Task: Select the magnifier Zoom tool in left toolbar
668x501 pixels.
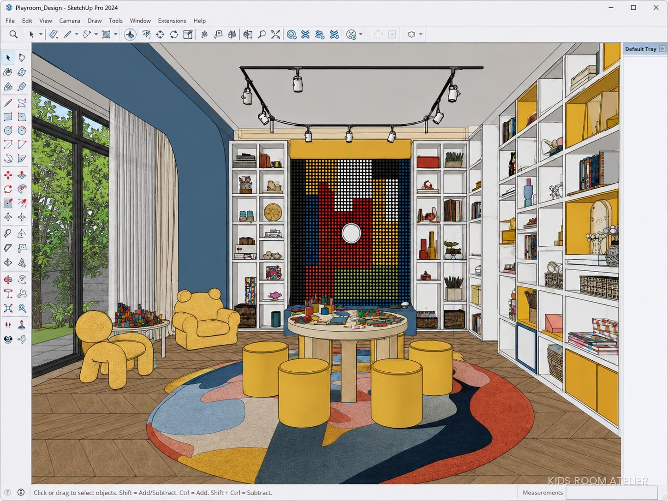Action: [x=22, y=308]
